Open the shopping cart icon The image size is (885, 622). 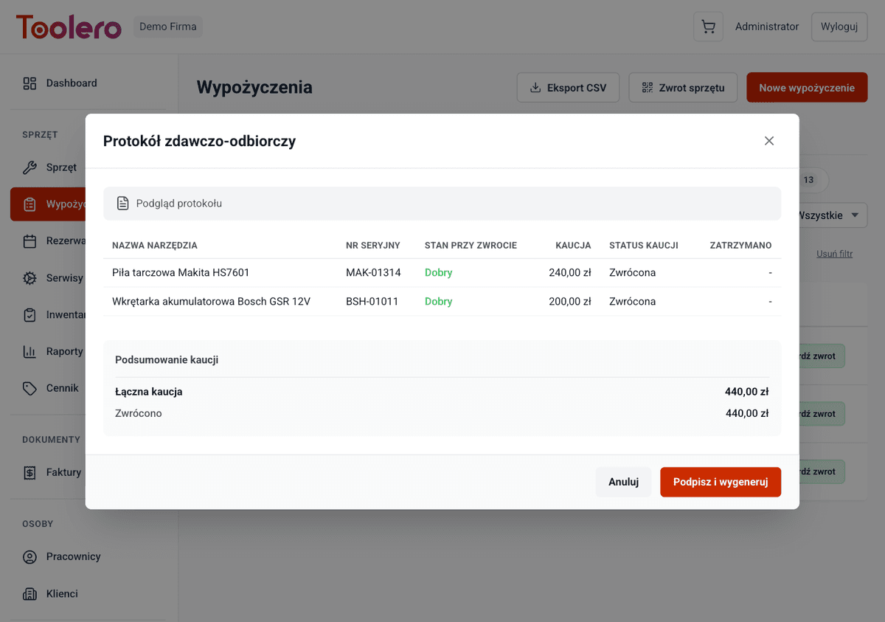click(708, 27)
